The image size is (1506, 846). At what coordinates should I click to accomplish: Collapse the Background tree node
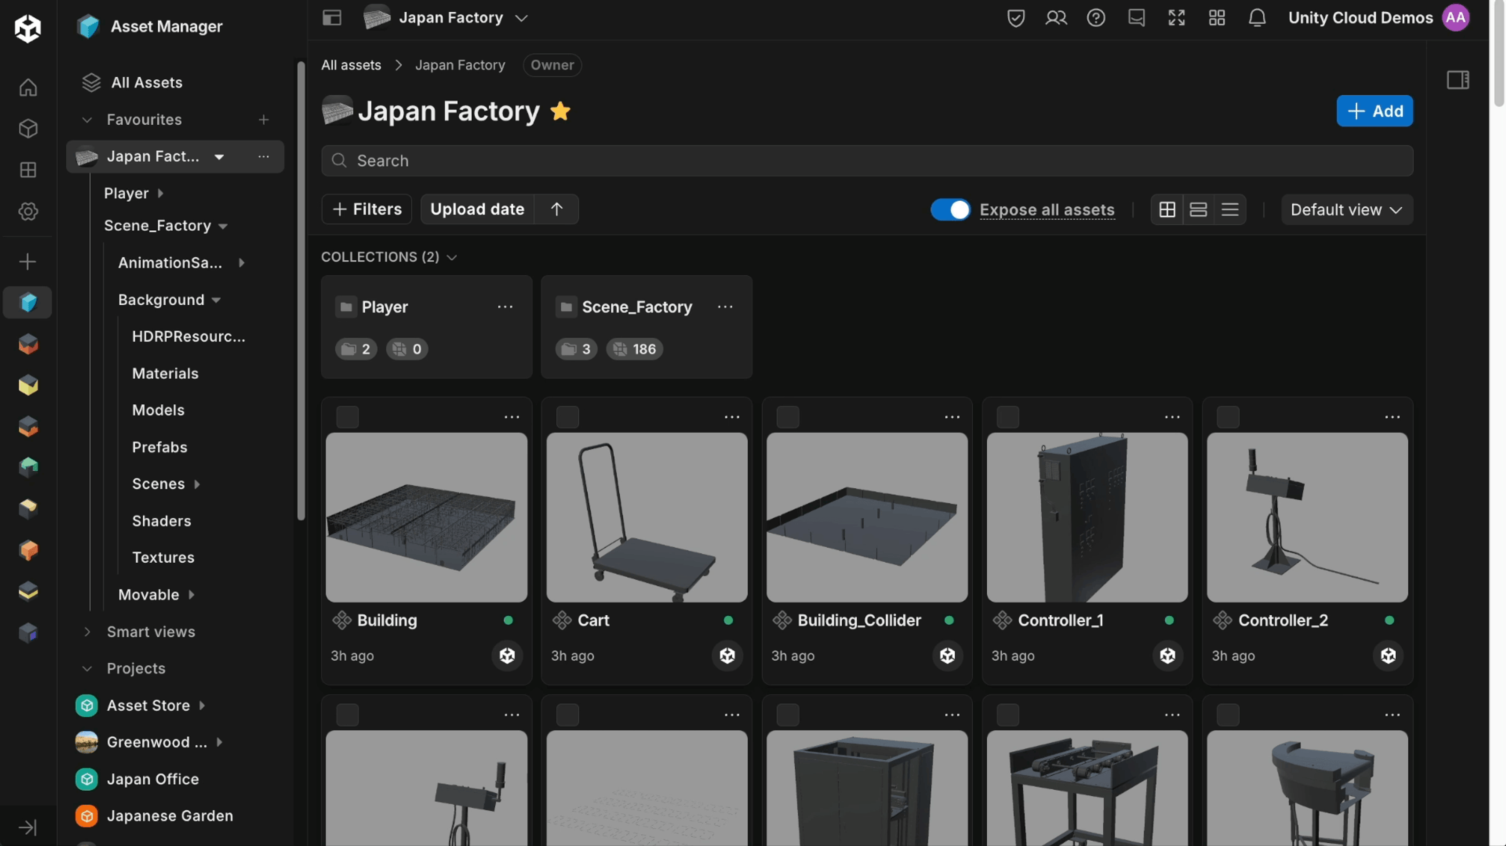point(216,300)
